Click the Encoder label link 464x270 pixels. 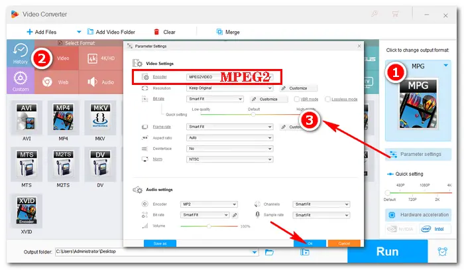(160, 77)
